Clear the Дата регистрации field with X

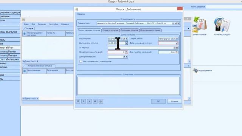127,57
